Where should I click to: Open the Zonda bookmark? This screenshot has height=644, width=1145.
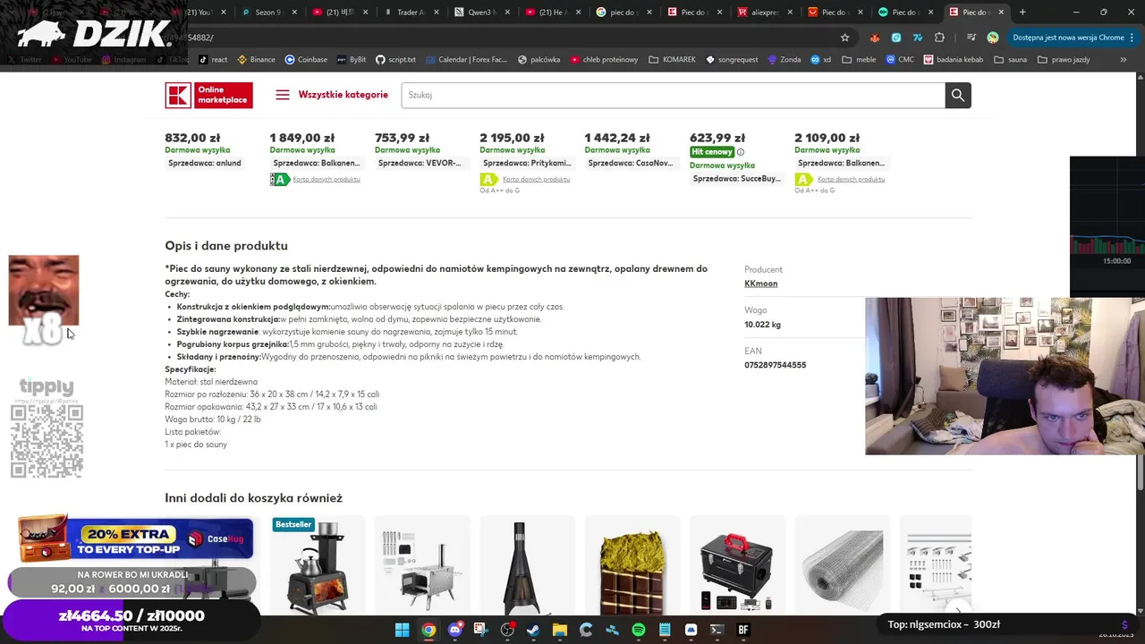coord(784,60)
